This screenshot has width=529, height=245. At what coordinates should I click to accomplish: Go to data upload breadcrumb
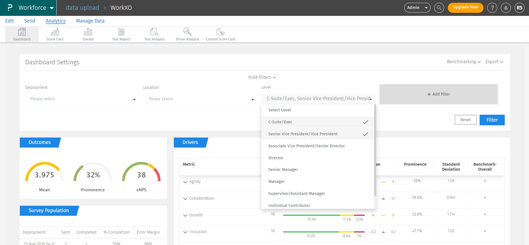pyautogui.click(x=82, y=8)
